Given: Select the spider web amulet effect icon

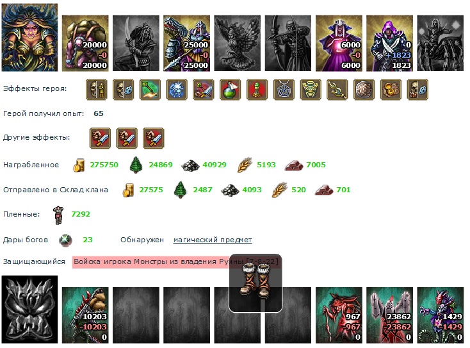Looking at the screenshot, I should point(284,89).
